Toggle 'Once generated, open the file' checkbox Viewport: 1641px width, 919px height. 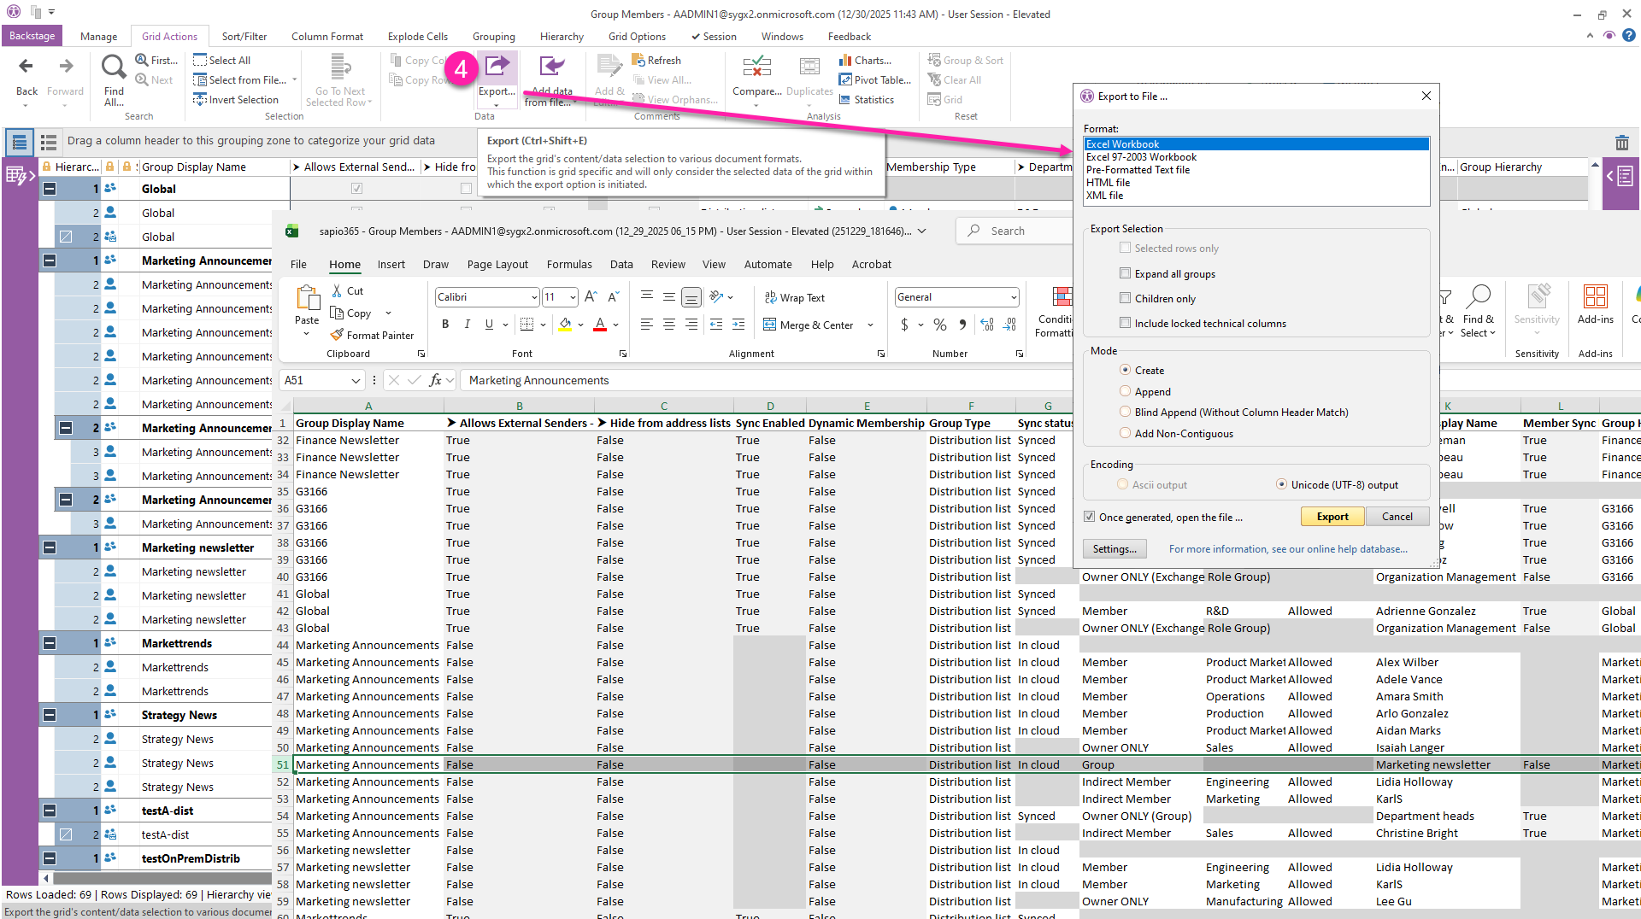(1090, 517)
